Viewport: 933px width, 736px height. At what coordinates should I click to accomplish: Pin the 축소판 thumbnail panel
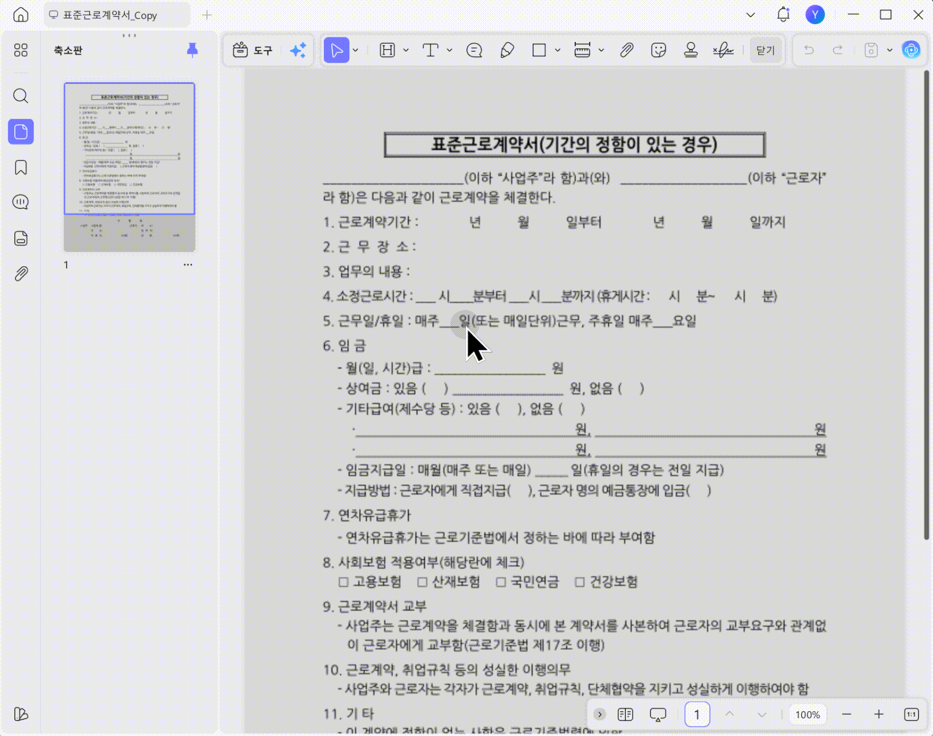[x=192, y=51]
